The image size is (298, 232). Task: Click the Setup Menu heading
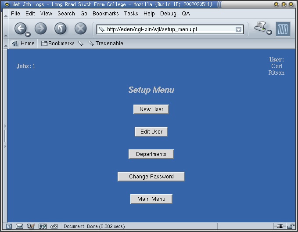click(151, 90)
